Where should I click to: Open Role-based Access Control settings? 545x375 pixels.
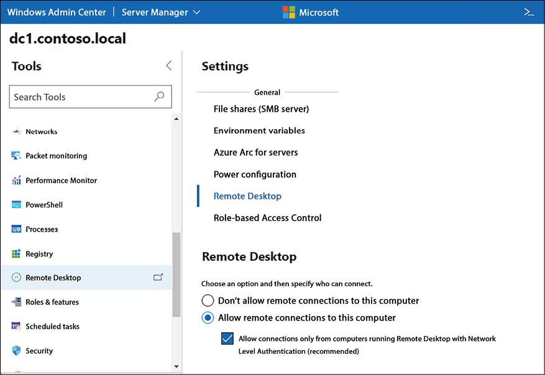tap(268, 218)
